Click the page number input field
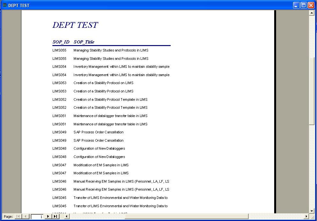317x221 pixels. [x=37, y=217]
